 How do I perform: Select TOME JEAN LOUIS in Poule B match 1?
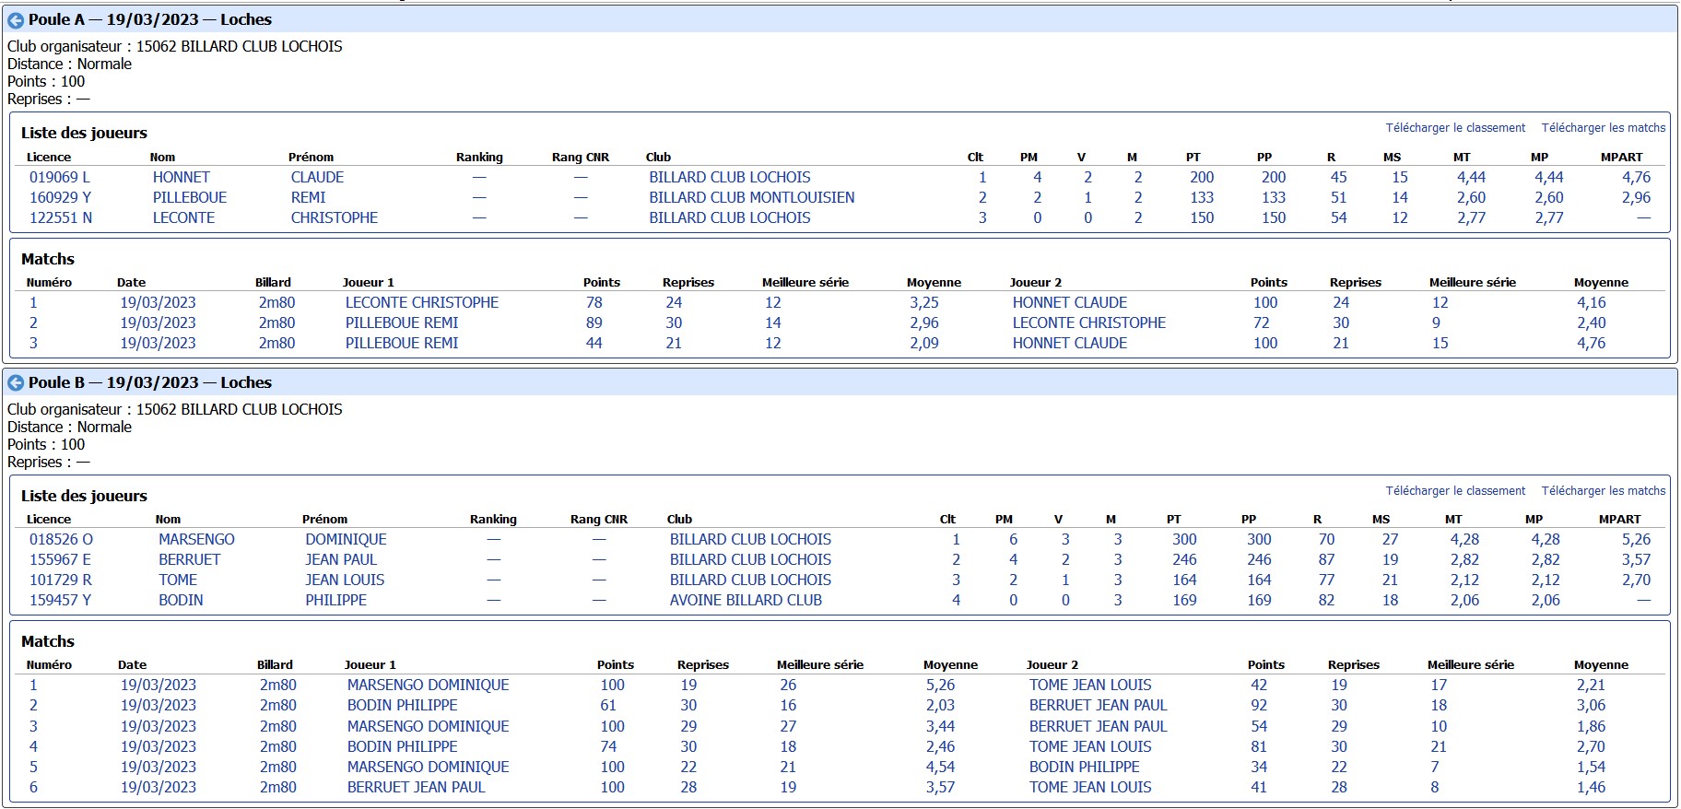(x=1090, y=685)
